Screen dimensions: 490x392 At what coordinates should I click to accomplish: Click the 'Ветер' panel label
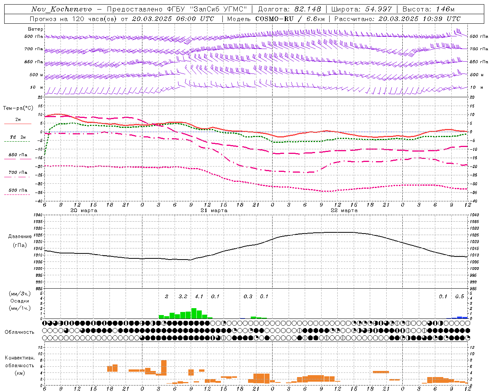[x=36, y=29]
